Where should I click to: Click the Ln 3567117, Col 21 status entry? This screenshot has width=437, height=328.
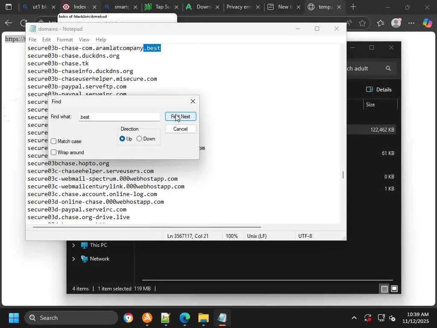pyautogui.click(x=188, y=236)
